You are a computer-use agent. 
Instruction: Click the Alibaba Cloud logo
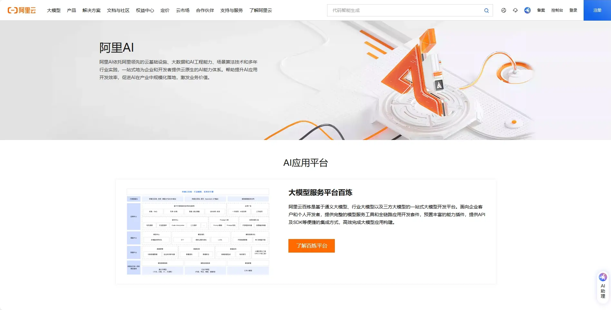[22, 10]
